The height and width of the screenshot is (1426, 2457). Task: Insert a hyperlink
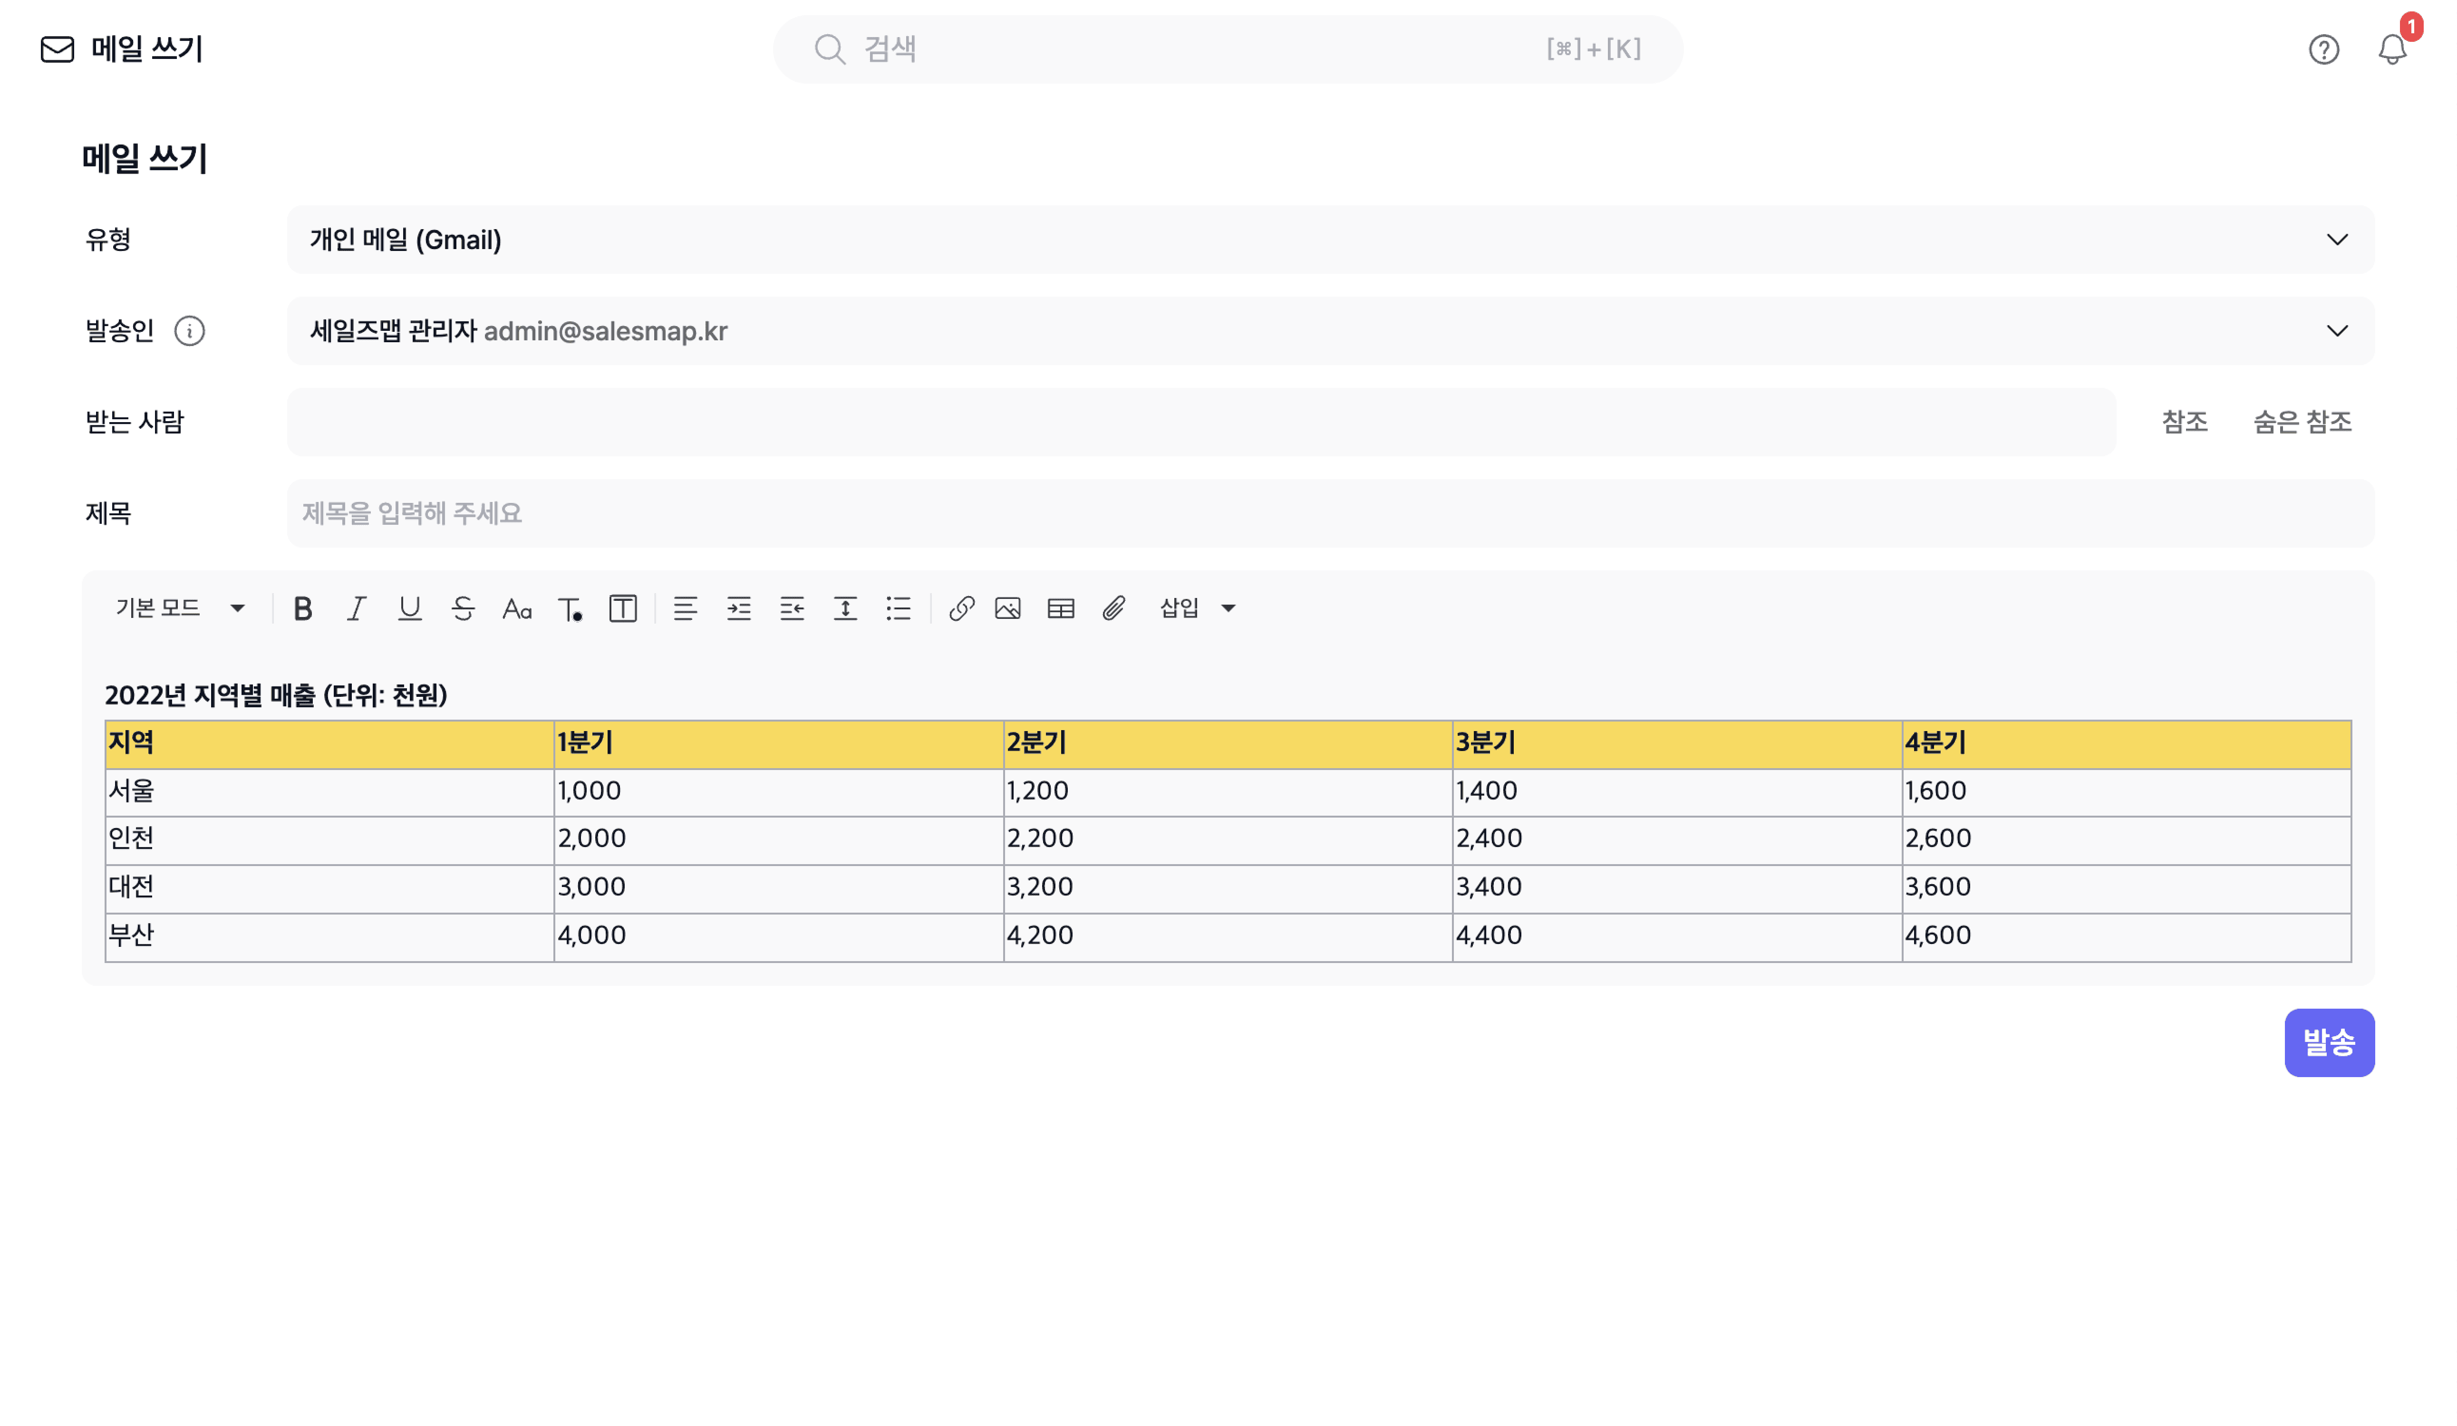pyautogui.click(x=961, y=608)
